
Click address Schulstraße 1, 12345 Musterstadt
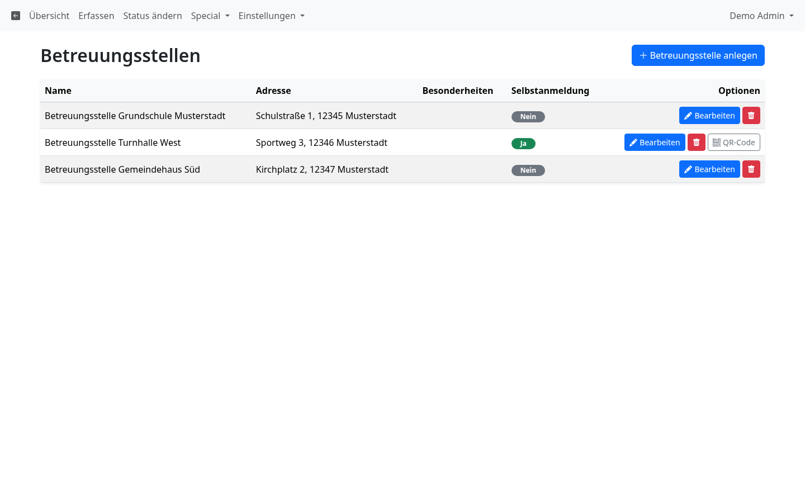[x=326, y=116]
